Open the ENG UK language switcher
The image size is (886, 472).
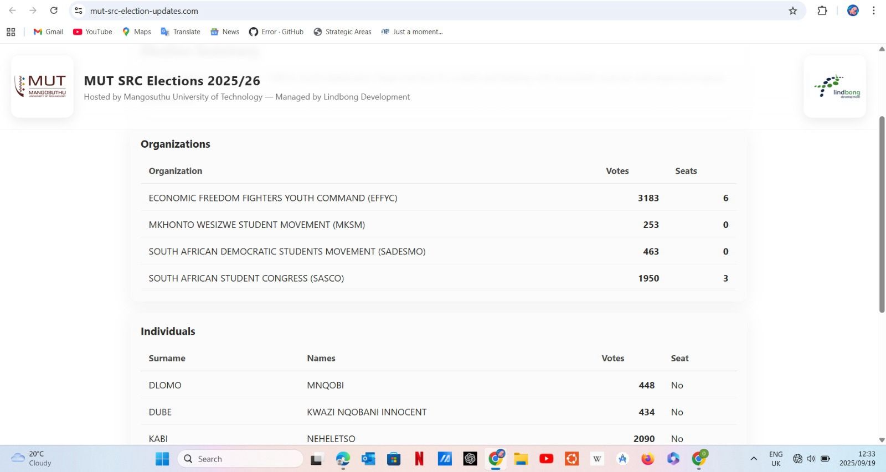coord(776,459)
